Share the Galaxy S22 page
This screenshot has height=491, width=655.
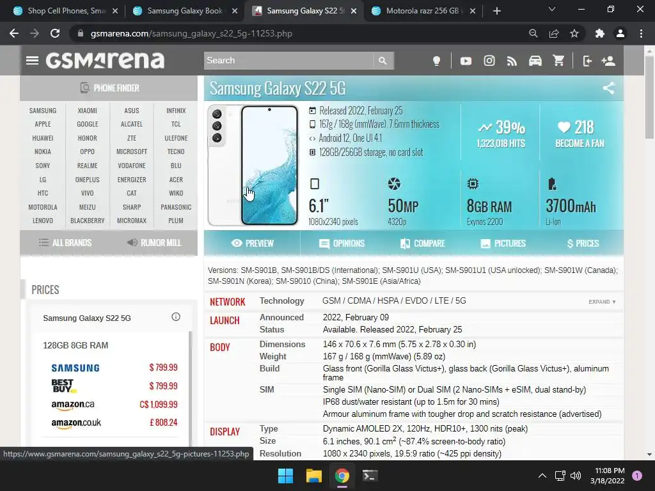pos(609,88)
